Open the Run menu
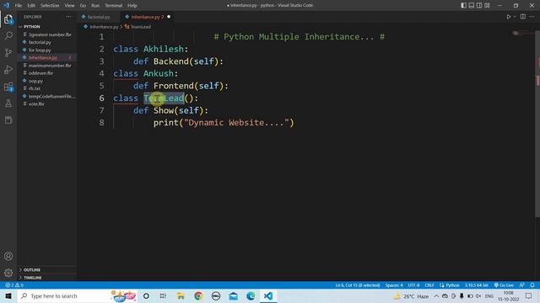 [95, 6]
